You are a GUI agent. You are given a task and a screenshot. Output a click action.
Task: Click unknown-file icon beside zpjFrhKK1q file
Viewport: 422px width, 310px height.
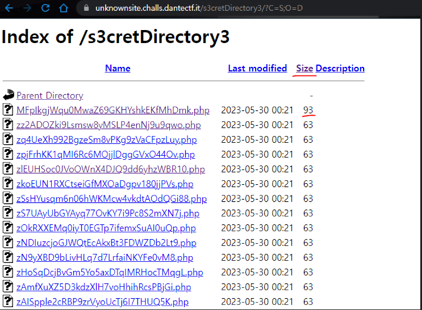(x=8, y=154)
